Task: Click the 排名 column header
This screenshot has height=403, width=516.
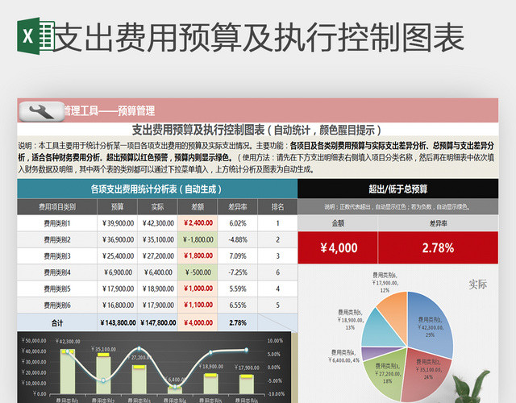Action: tap(277, 207)
